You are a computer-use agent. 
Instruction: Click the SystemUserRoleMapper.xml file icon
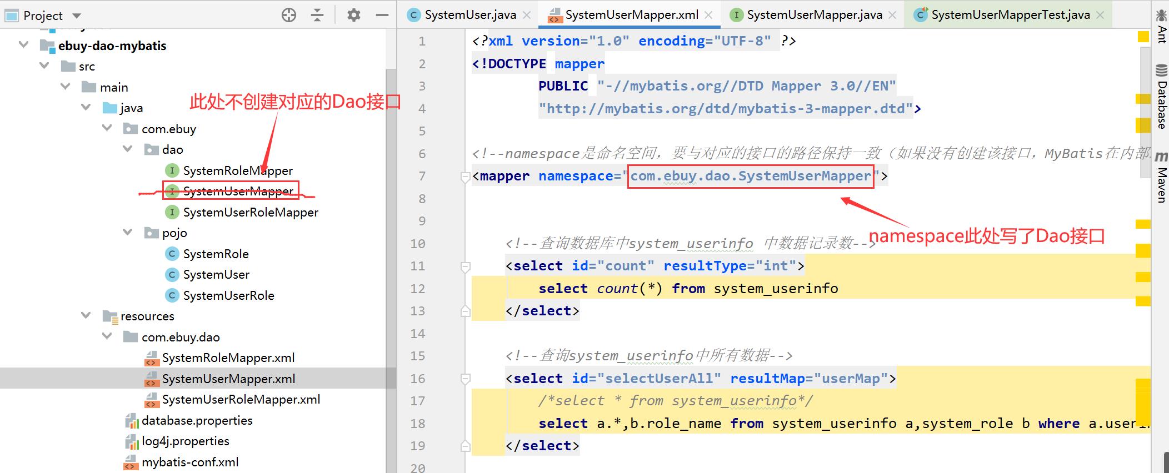(151, 400)
